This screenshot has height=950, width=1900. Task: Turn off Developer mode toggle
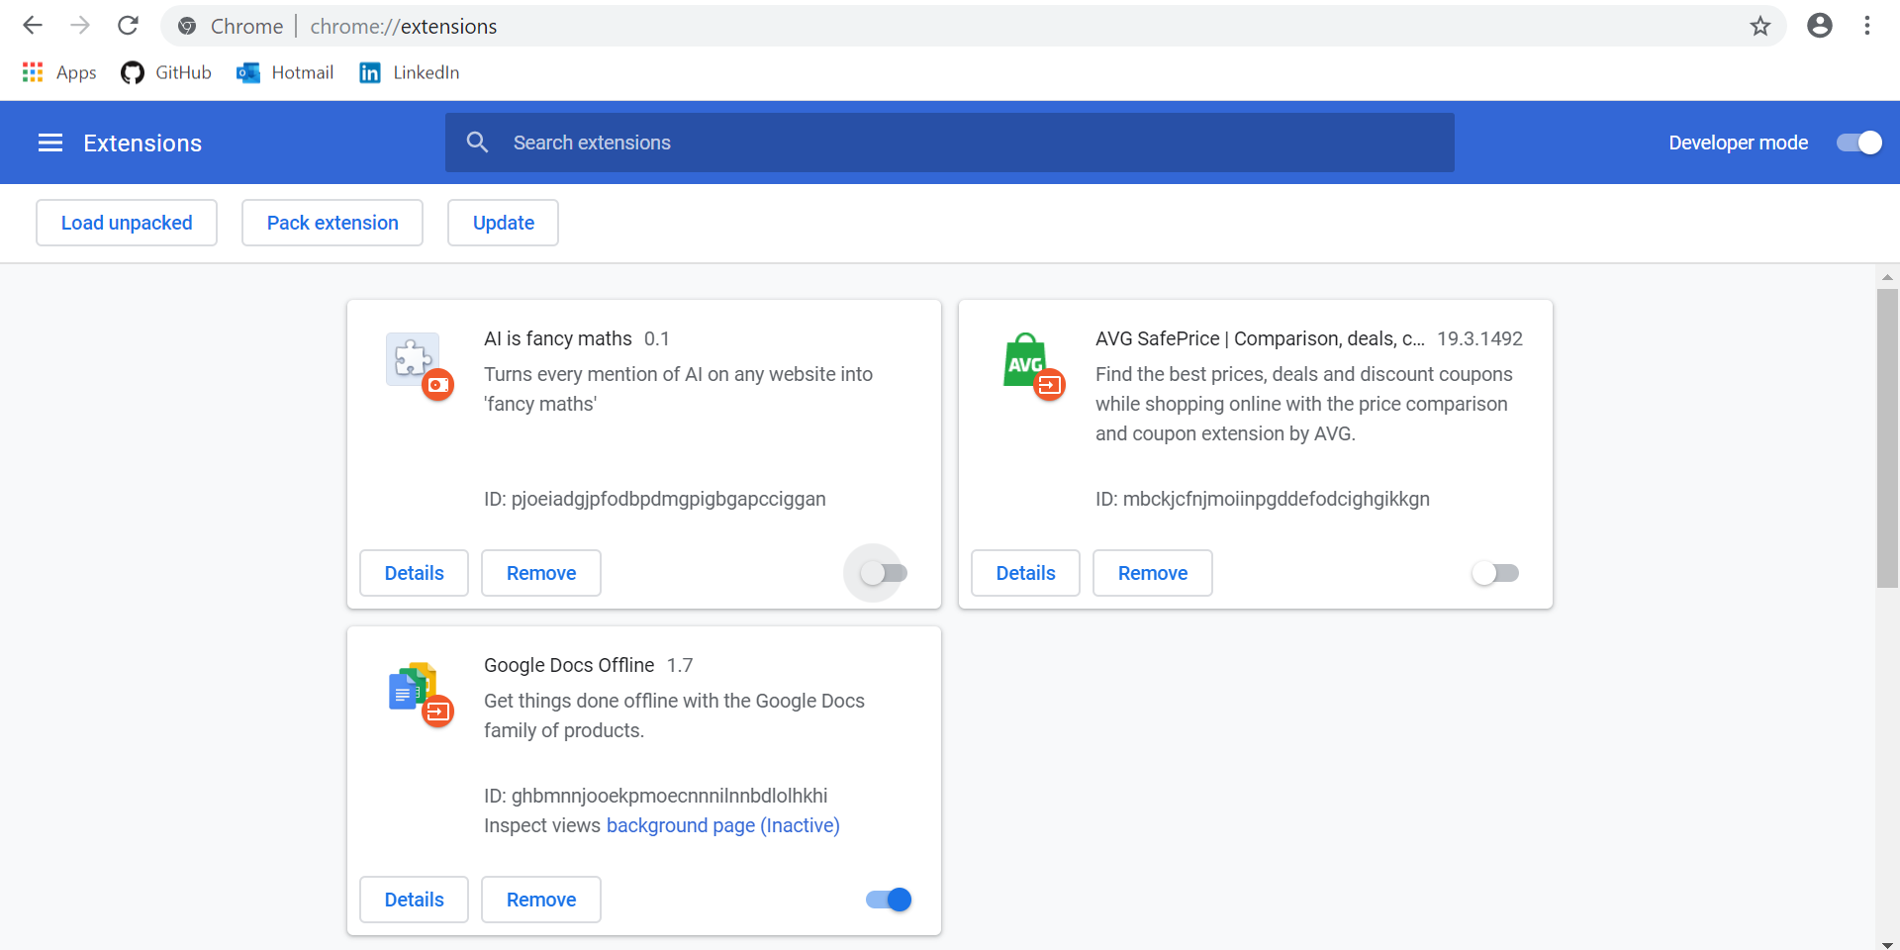pos(1859,142)
